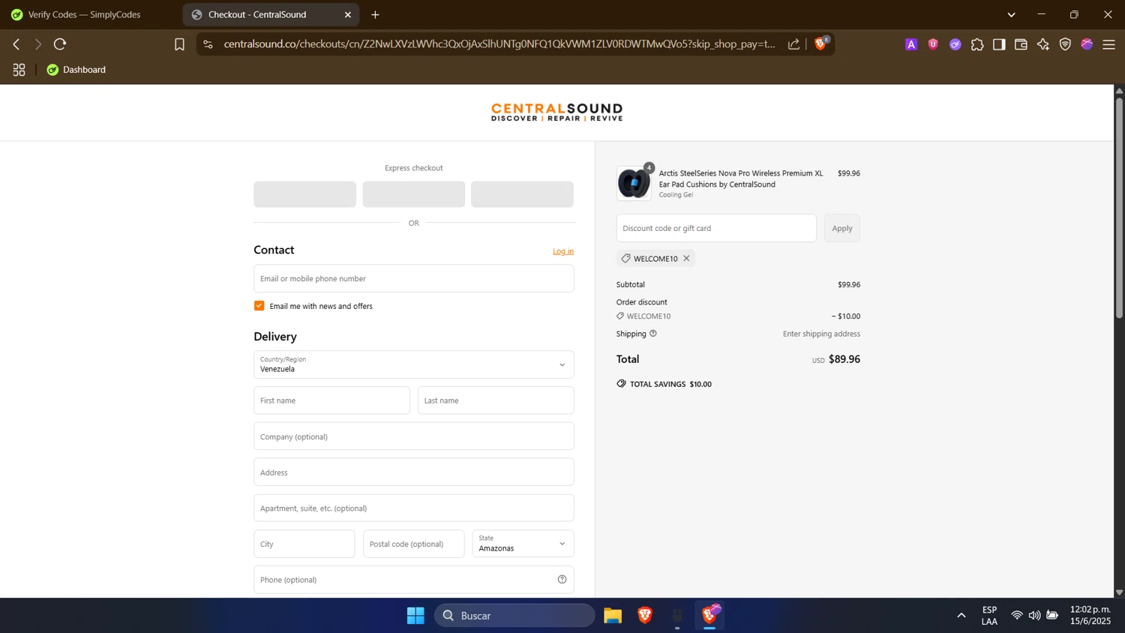Focus the Postal code (optional) field
The image size is (1125, 633).
coord(414,544)
